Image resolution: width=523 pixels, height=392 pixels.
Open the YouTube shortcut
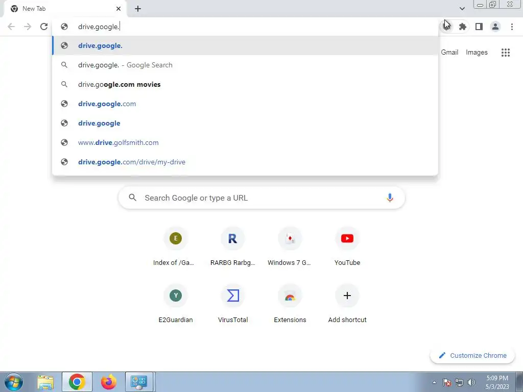pos(347,247)
